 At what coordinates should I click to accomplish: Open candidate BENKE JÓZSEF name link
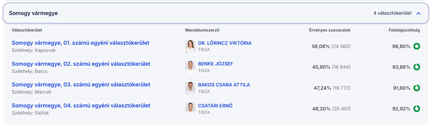[x=215, y=64]
